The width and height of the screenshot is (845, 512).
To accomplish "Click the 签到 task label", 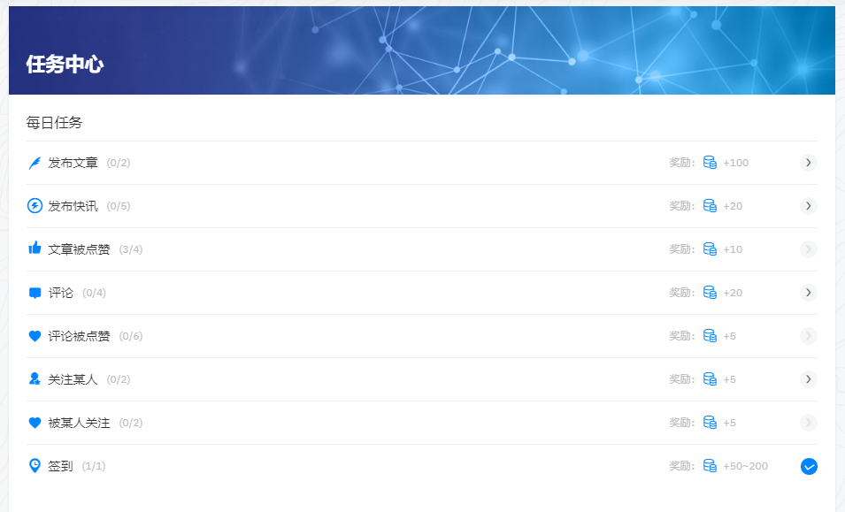I will coord(60,466).
